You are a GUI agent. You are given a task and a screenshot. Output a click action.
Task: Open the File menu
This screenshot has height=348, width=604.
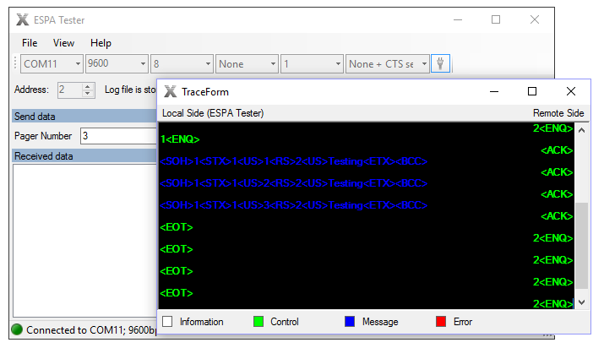(x=30, y=43)
